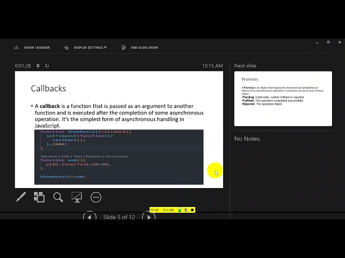Minimize the presenter view window
This screenshot has width=345, height=258.
tap(317, 42)
